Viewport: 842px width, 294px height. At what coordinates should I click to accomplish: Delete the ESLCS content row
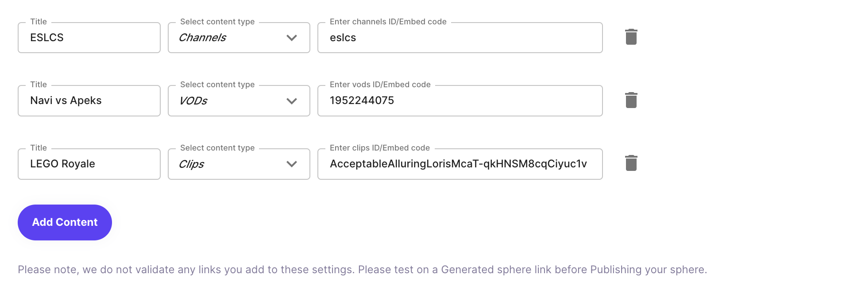(631, 37)
